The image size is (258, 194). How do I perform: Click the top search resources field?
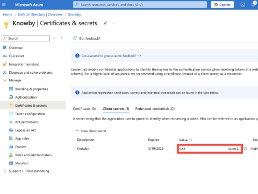(x=140, y=5)
